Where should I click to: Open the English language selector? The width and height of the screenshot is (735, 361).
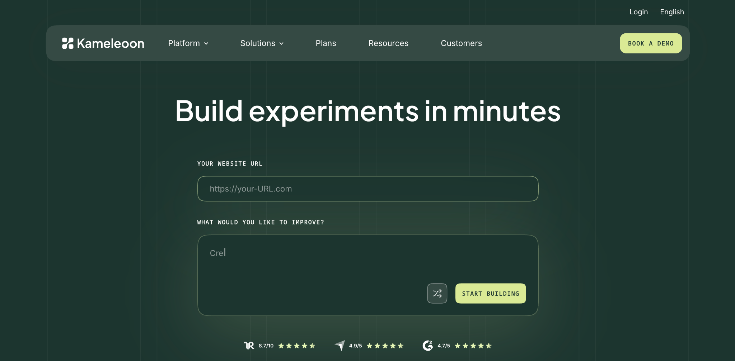pyautogui.click(x=672, y=12)
